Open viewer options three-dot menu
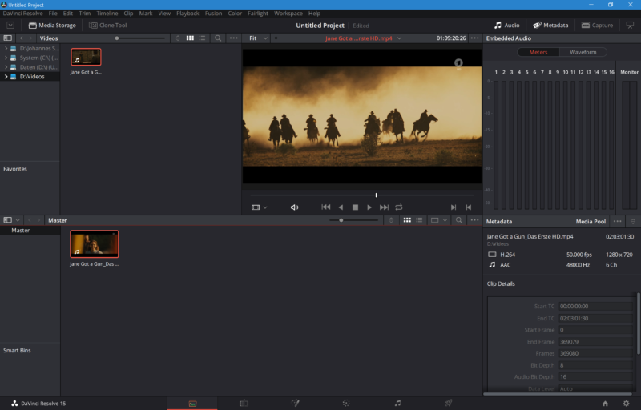Viewport: 641px width, 410px height. pos(474,38)
